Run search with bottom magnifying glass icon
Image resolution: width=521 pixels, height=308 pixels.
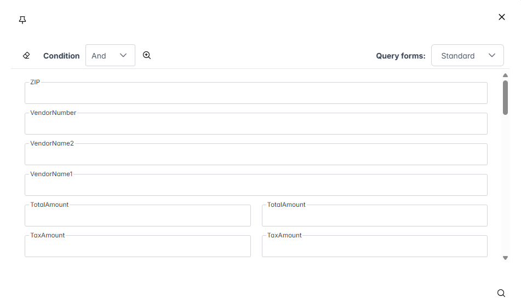point(501,293)
